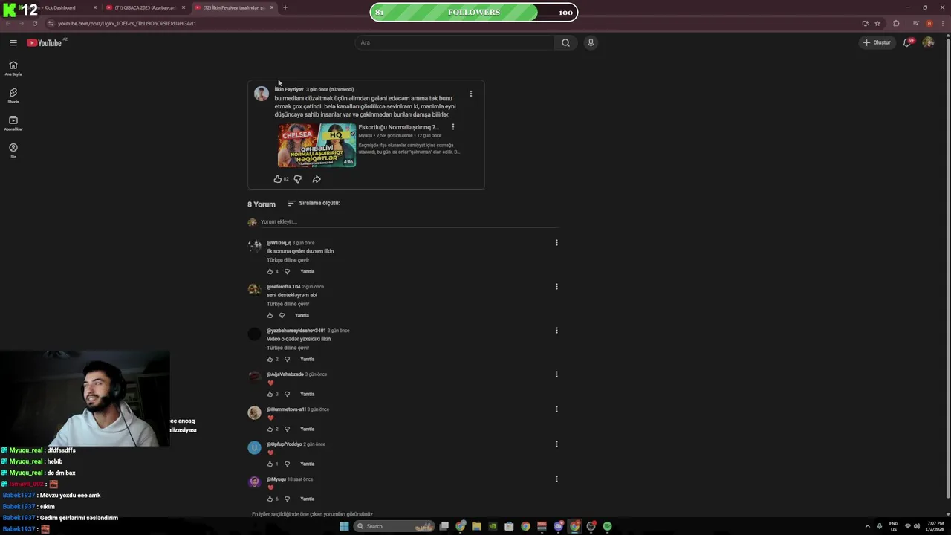Open the Sıralama ölçütü sort dropdown
Screen dimensions: 951x535
(x=314, y=203)
